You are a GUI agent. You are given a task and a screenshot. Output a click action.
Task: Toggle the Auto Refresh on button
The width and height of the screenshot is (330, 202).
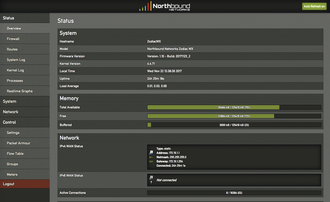point(314,6)
